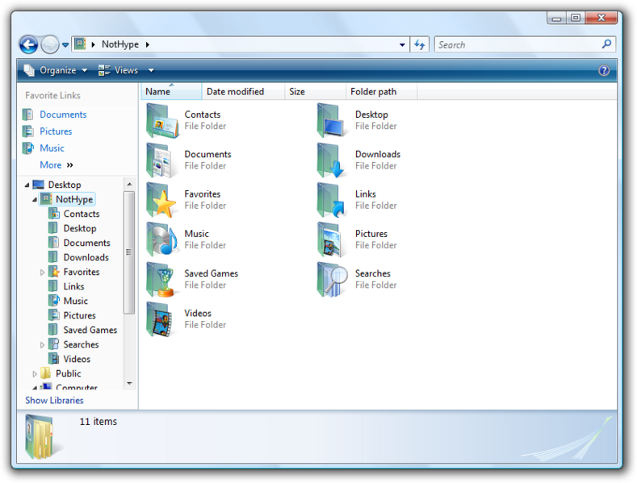This screenshot has height=483, width=637.
Task: Open the Contacts folder icon
Action: pyautogui.click(x=162, y=121)
